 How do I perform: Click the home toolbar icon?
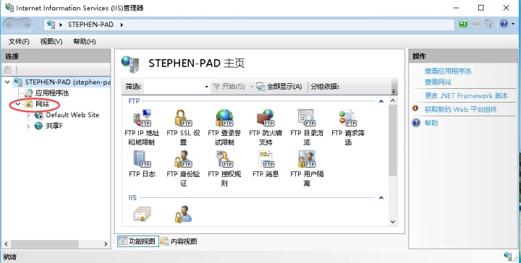pyautogui.click(x=488, y=24)
